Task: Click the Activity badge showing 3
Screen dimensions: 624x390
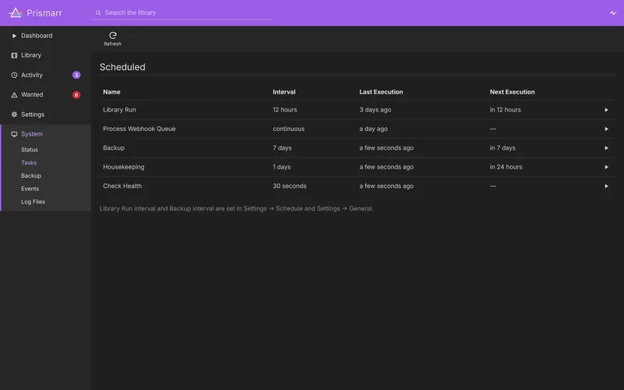Action: pyautogui.click(x=76, y=75)
